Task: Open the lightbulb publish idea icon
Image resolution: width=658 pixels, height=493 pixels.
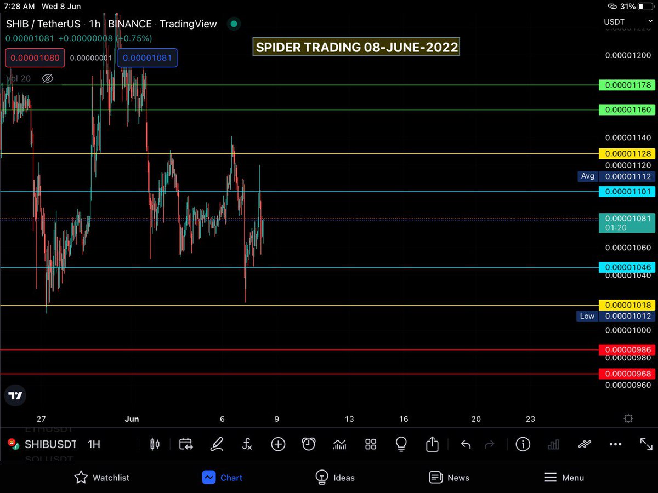Action: [401, 444]
